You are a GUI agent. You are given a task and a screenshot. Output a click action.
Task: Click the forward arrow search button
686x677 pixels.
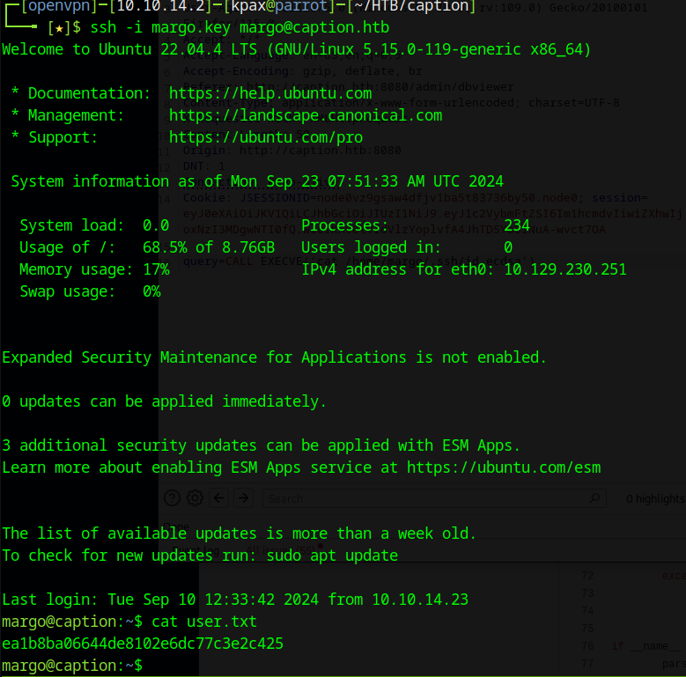coord(243,498)
